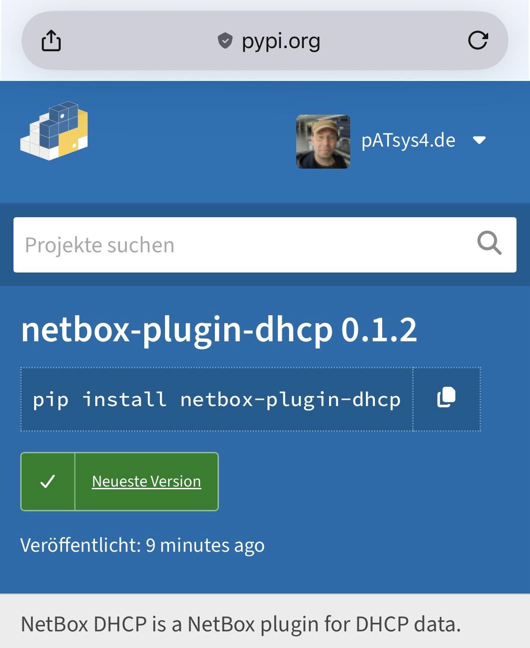Copy the pip install command to clipboard

point(446,398)
